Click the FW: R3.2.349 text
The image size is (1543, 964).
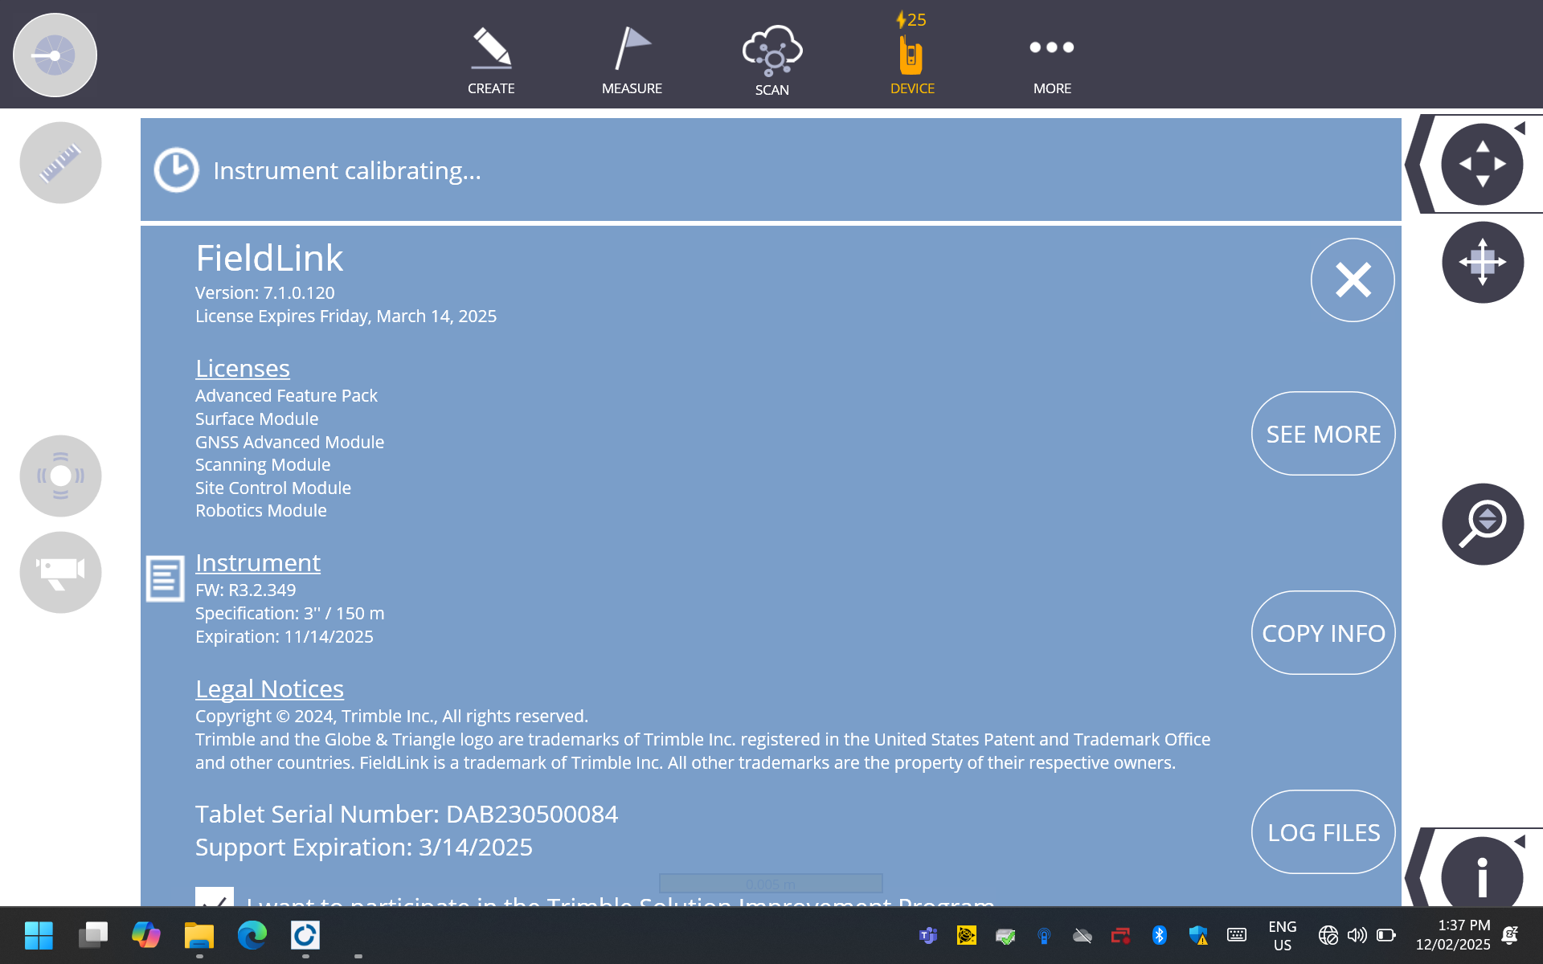246,590
